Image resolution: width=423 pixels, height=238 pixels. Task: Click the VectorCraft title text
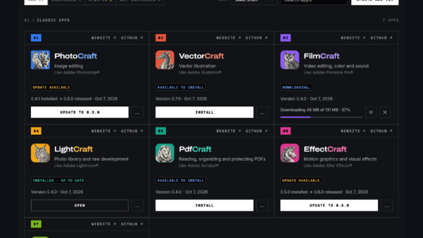(x=201, y=56)
